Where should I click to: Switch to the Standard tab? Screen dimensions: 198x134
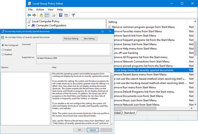click(x=129, y=113)
